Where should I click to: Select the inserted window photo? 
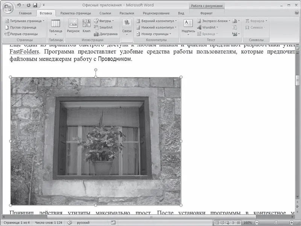pyautogui.click(x=96, y=141)
